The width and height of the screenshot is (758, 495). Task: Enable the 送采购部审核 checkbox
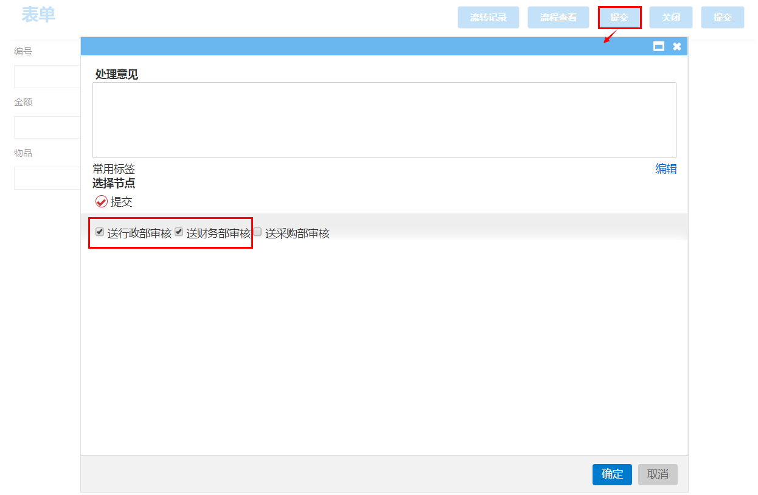pos(257,232)
